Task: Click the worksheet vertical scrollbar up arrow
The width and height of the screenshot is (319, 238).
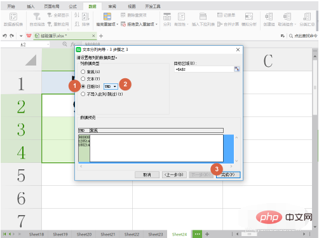Action: (315, 56)
